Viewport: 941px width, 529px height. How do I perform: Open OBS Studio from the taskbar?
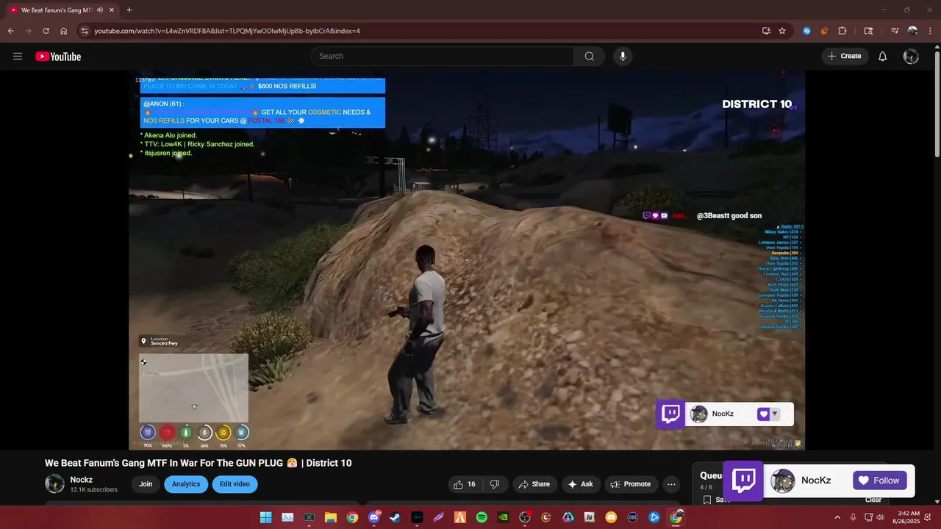click(x=525, y=517)
